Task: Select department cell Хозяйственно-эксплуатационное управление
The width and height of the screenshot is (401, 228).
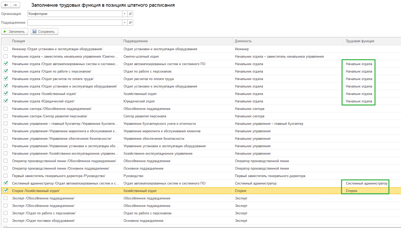Action: click(x=158, y=154)
